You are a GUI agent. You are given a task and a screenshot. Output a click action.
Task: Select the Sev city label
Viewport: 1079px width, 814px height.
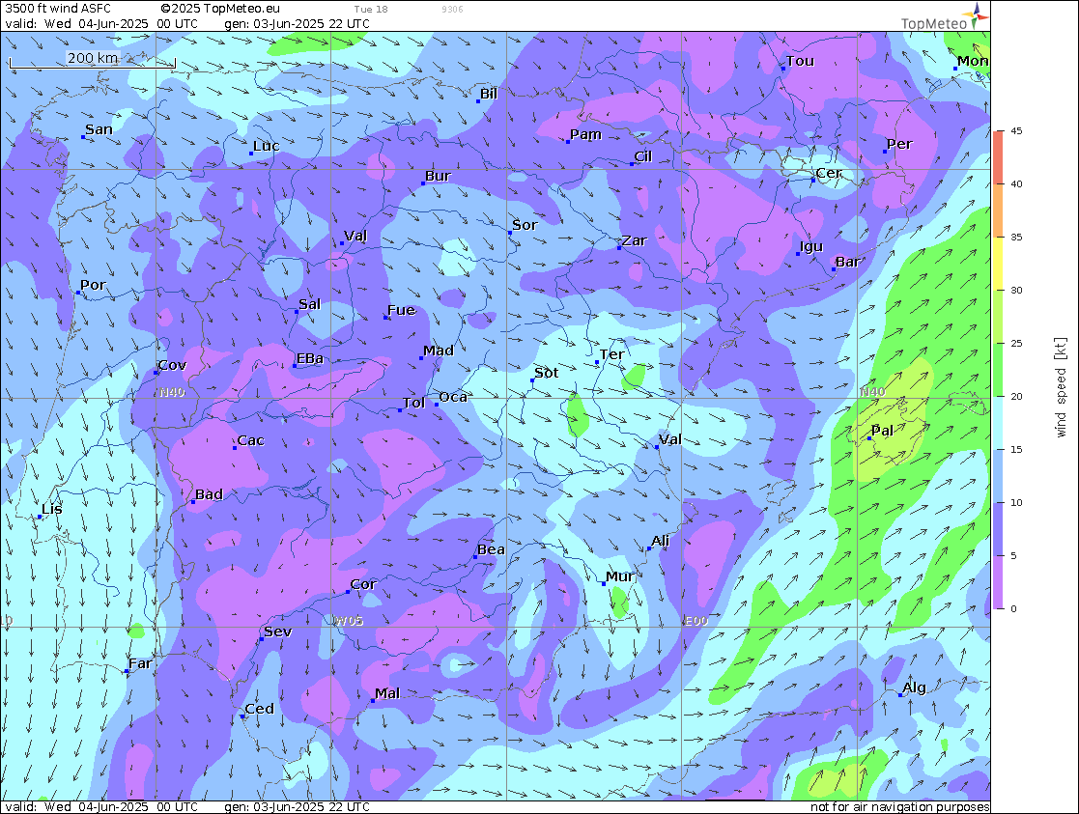pyautogui.click(x=278, y=631)
